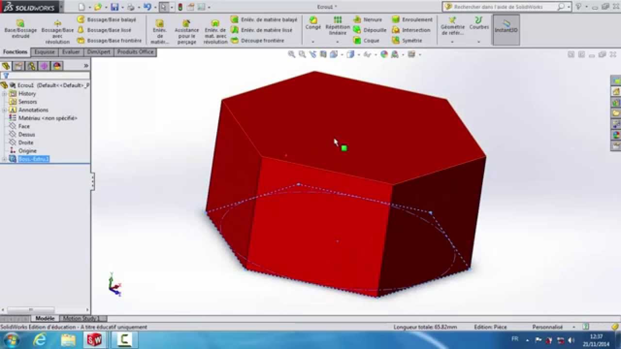This screenshot has width=621, height=349.
Task: Open the FeatureManager design tree tab
Action: click(6, 66)
